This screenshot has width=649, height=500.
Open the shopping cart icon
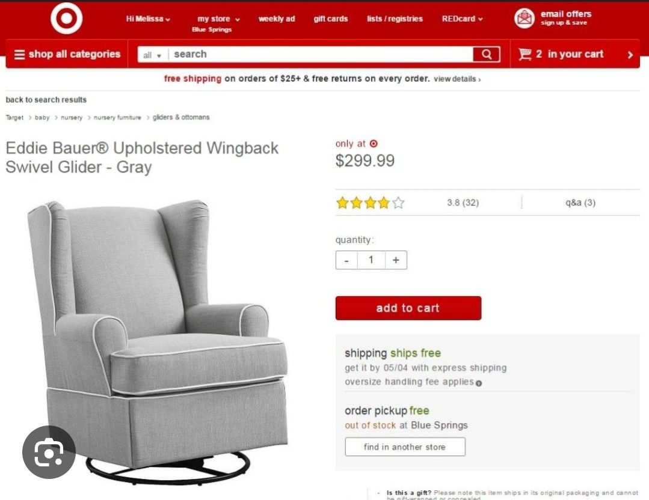pyautogui.click(x=525, y=54)
